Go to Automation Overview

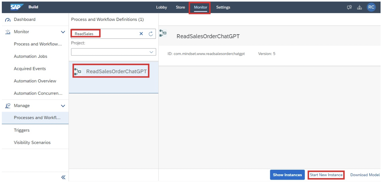pos(35,81)
